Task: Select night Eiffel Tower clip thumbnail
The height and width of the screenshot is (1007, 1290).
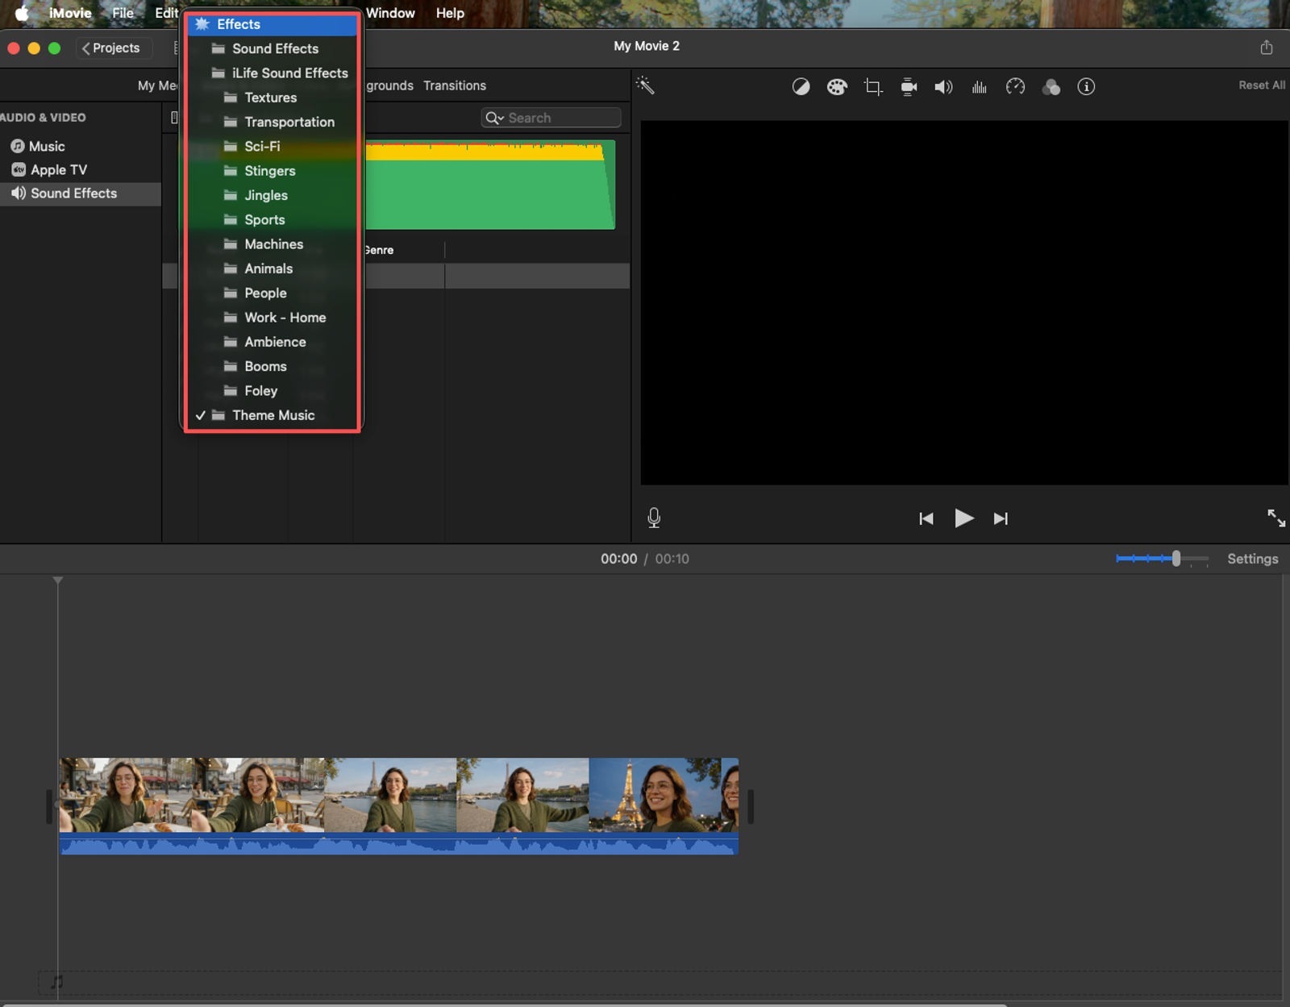Action: click(663, 795)
